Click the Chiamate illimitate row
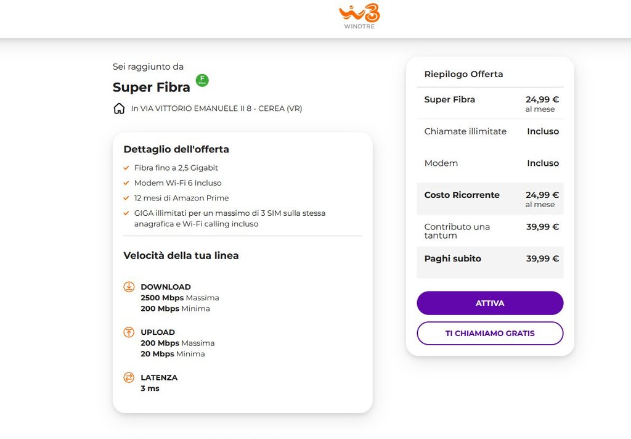Viewport: 631px width, 439px height. pos(490,131)
